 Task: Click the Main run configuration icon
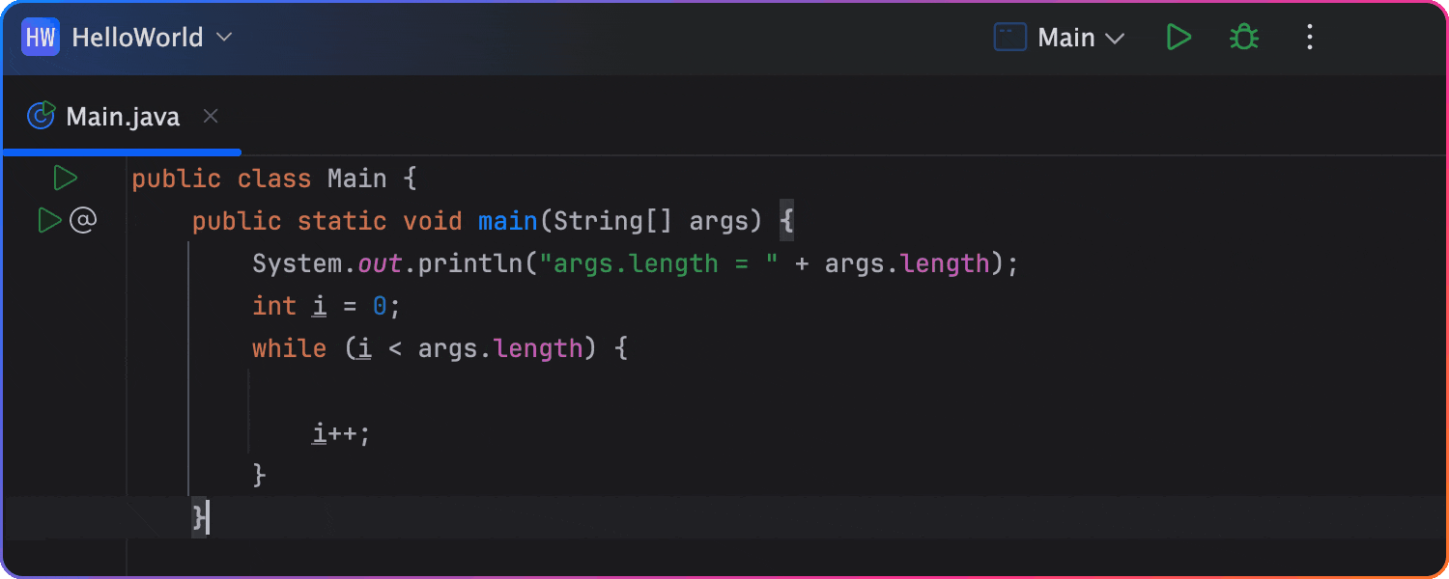(x=1010, y=38)
